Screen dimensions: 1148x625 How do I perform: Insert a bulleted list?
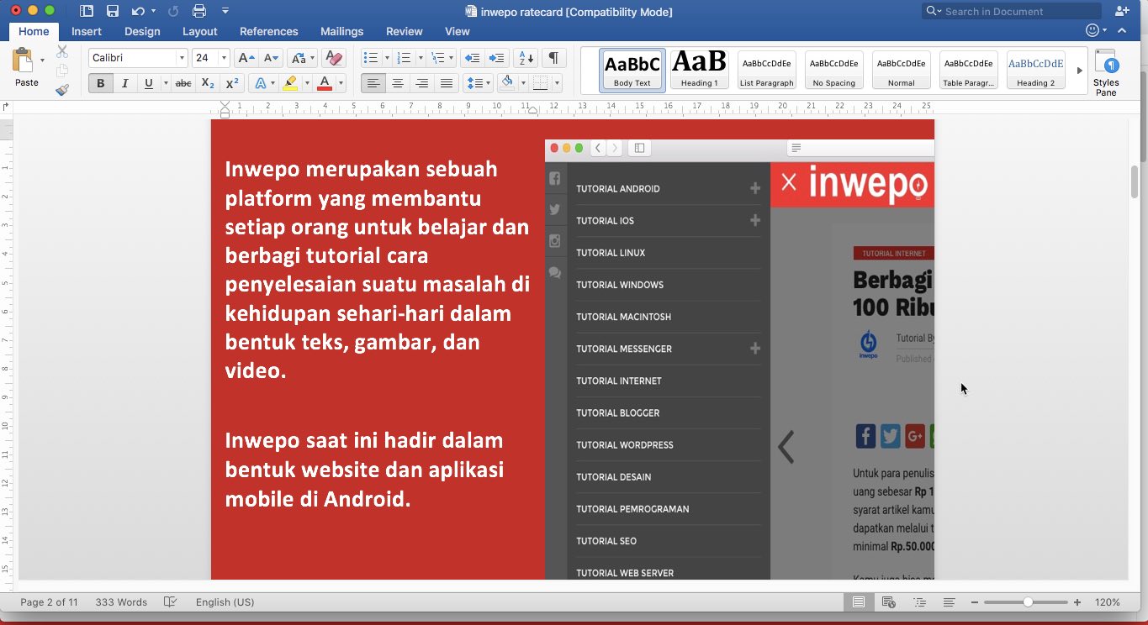pyautogui.click(x=369, y=58)
